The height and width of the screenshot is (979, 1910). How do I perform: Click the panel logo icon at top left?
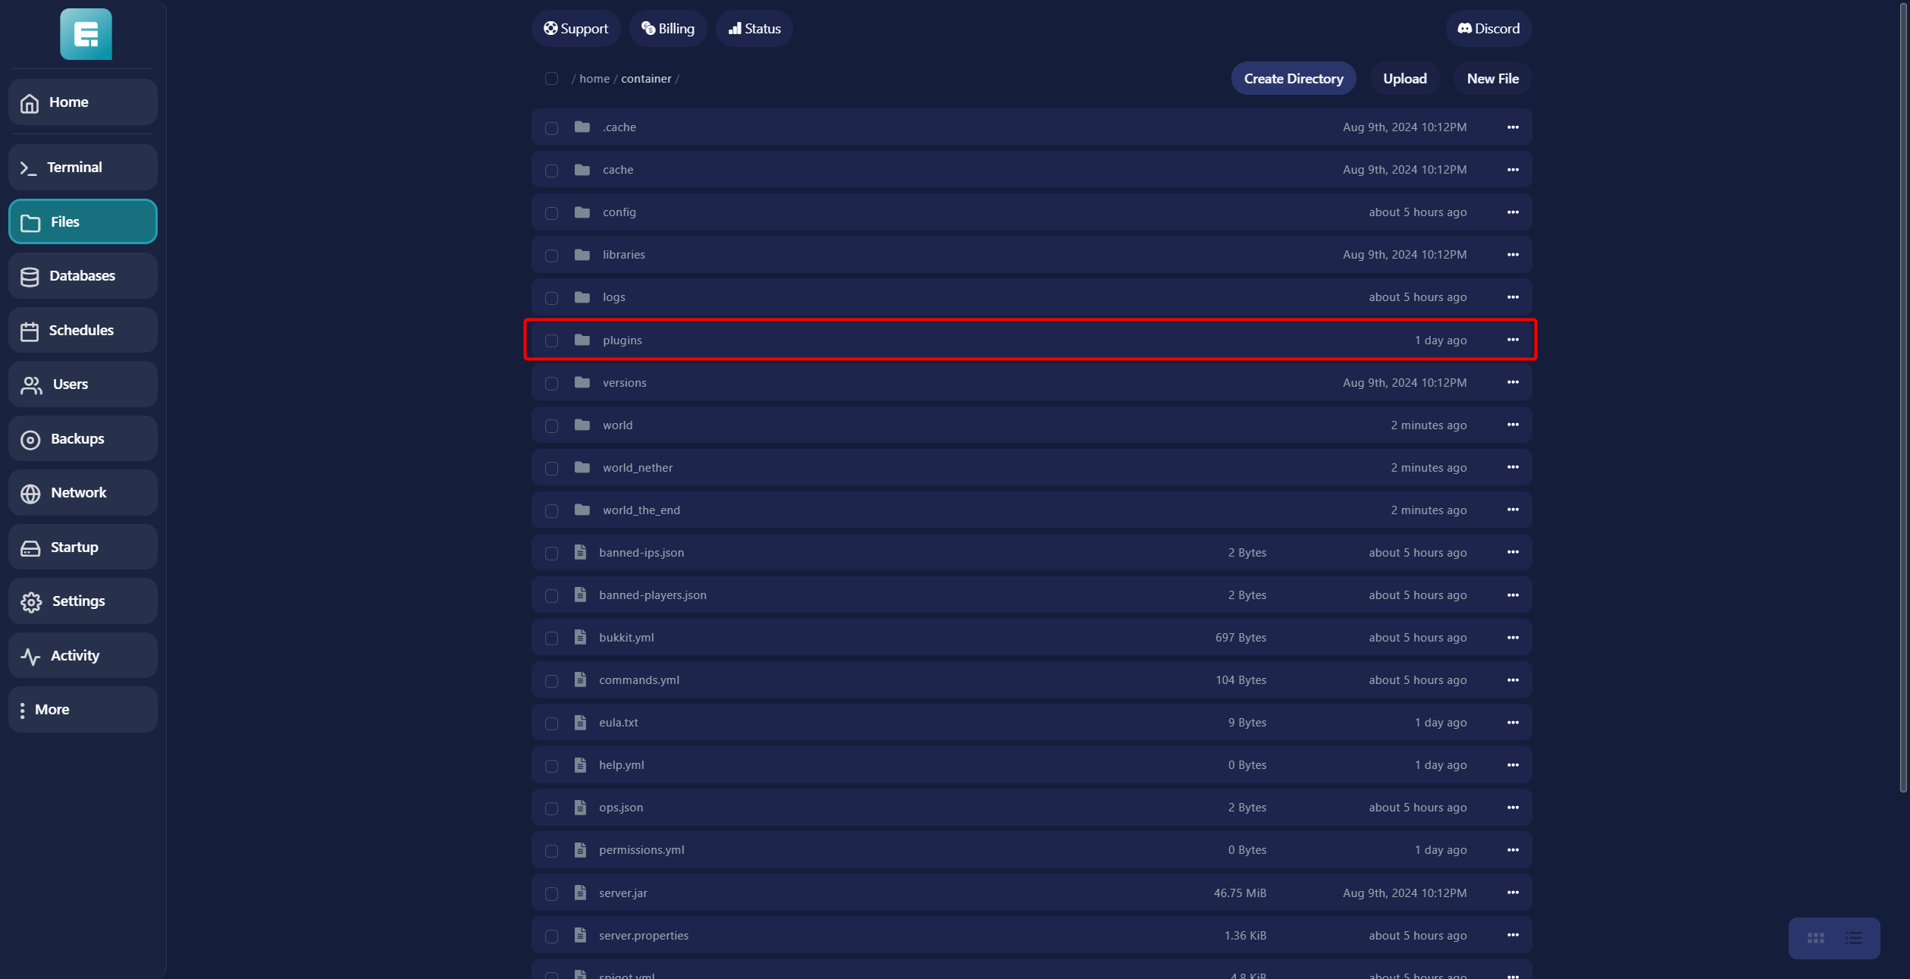[86, 34]
